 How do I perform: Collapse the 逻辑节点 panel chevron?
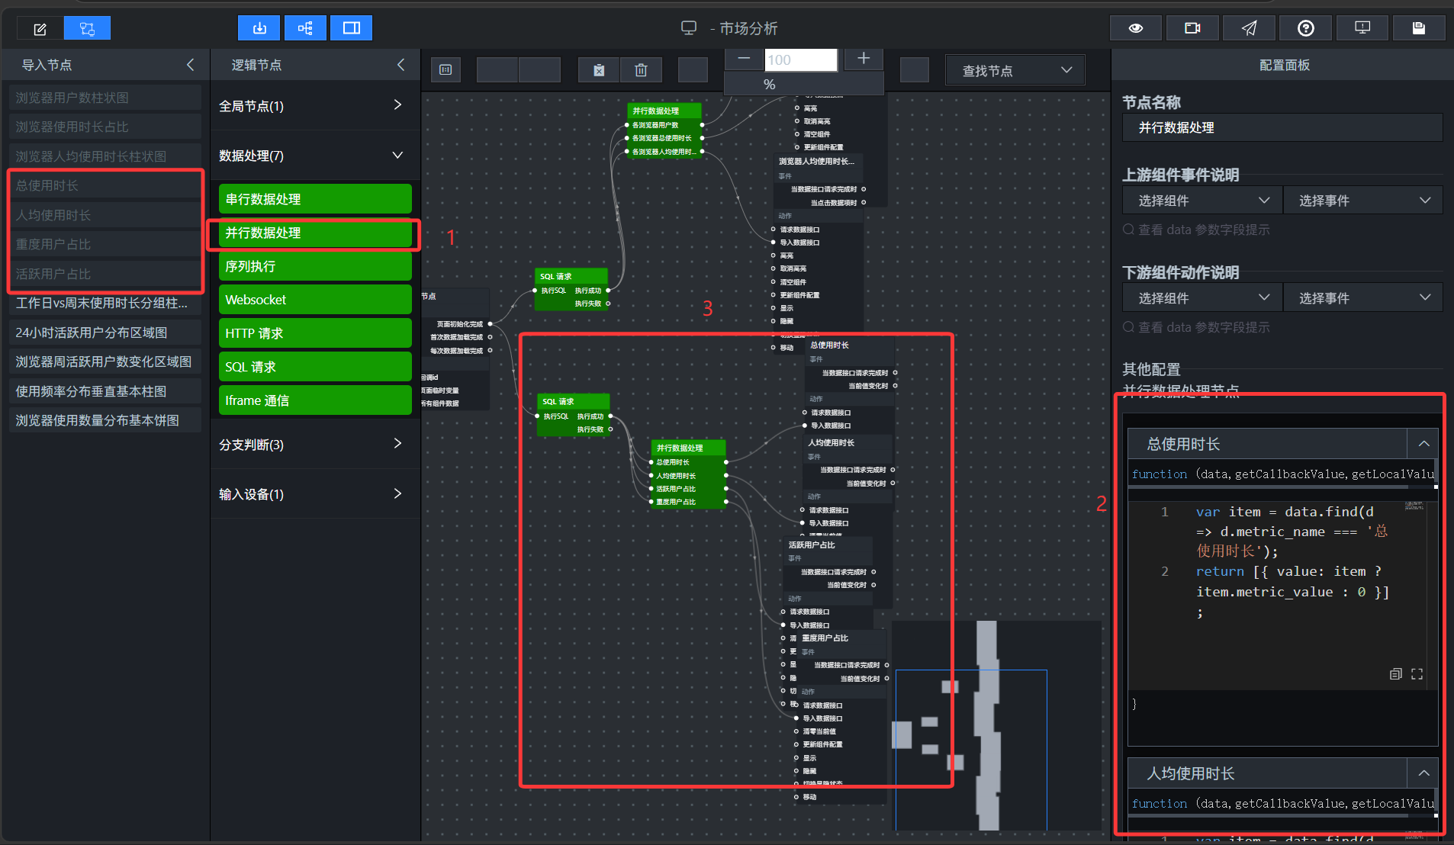click(400, 65)
